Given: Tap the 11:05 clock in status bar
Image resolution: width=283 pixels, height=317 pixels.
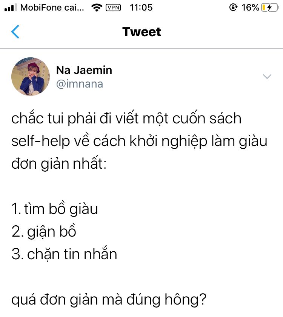Looking at the screenshot, I should 141,8.
